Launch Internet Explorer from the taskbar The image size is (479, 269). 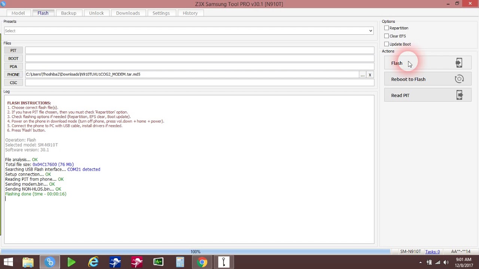tap(93, 262)
